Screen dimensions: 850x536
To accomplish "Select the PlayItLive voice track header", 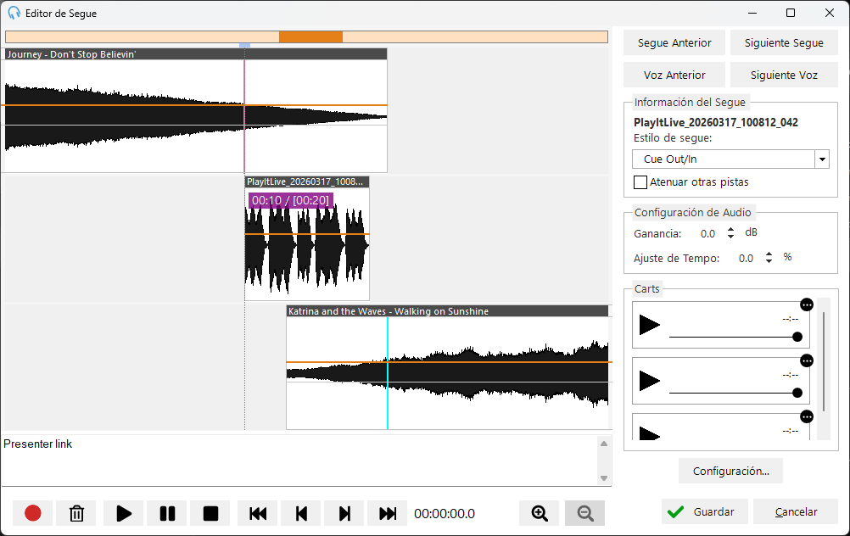I will (307, 181).
